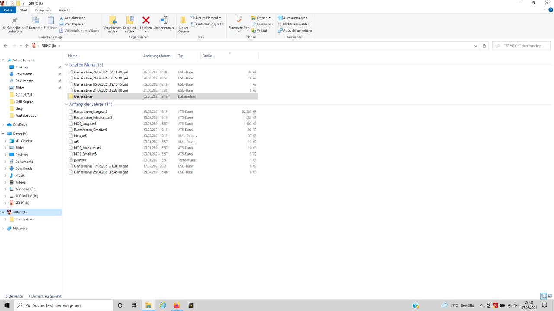This screenshot has width=554, height=311.
Task: Sort by the Änderungsdatum column header
Action: tap(157, 56)
